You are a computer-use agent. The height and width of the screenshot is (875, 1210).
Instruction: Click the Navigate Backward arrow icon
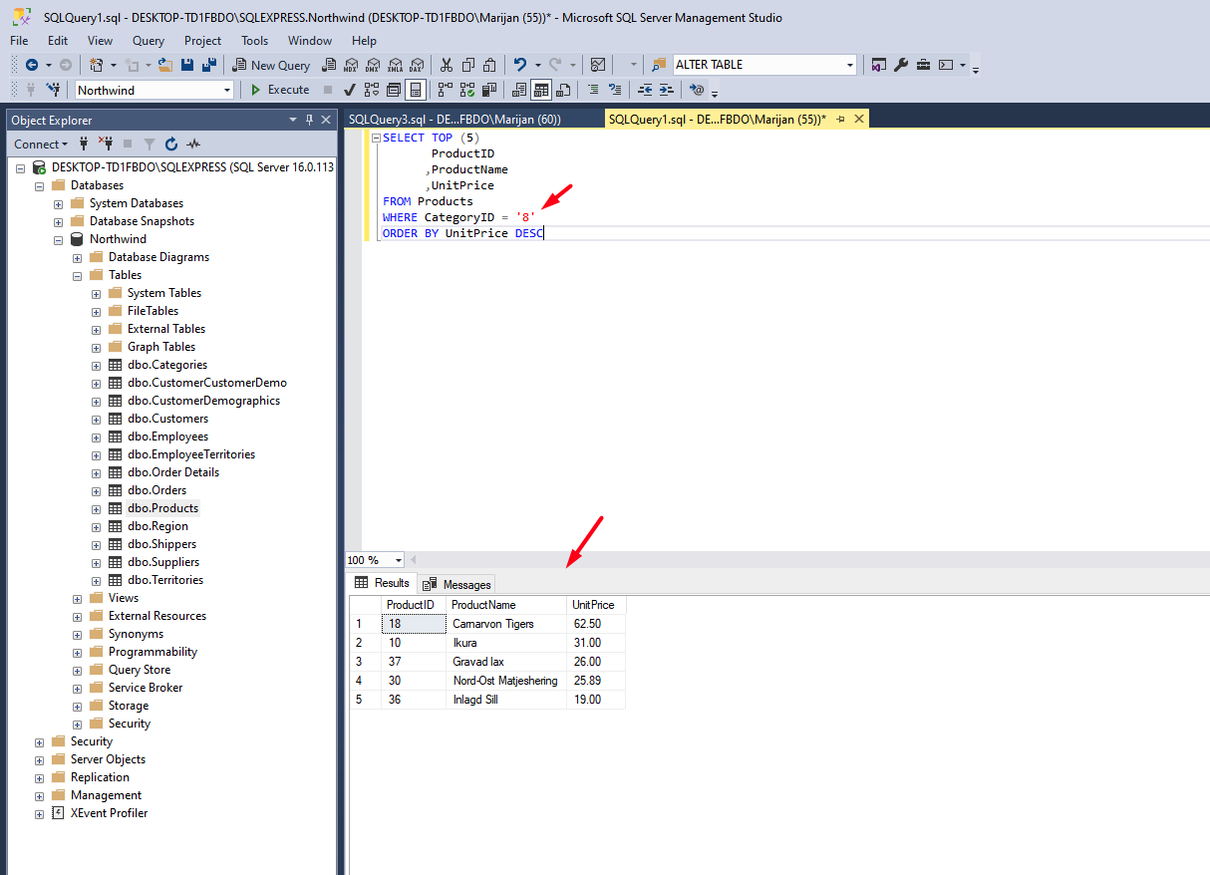coord(31,65)
